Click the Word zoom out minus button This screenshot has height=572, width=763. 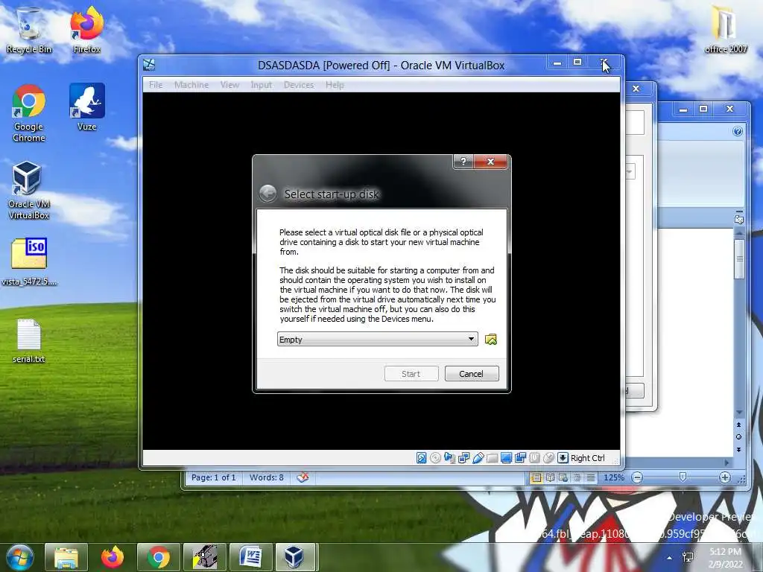coord(637,477)
